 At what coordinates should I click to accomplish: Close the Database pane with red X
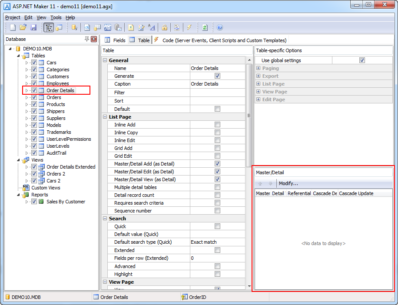[94, 39]
